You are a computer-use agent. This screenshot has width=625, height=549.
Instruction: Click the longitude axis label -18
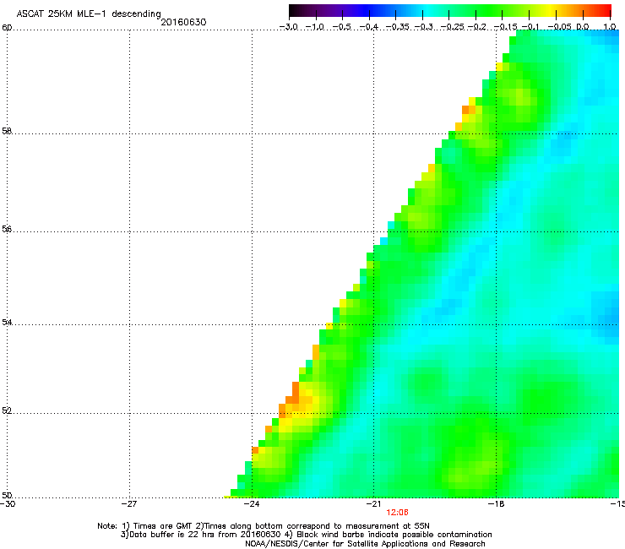[496, 504]
